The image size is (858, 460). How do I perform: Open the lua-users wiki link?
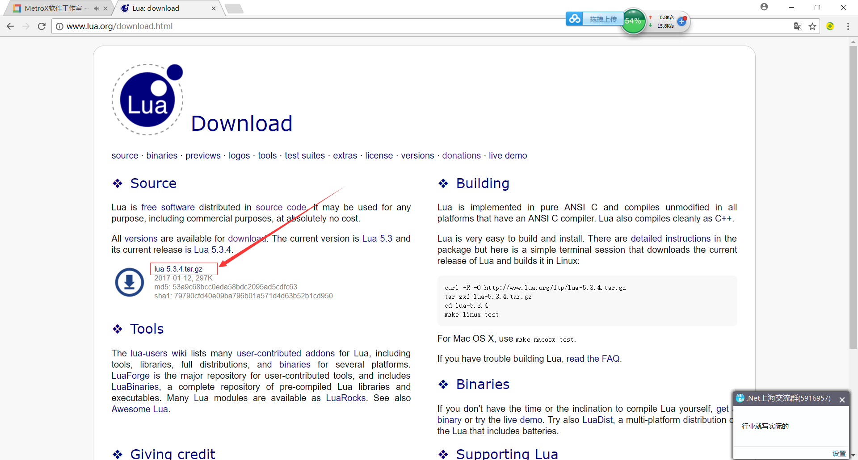click(x=159, y=353)
